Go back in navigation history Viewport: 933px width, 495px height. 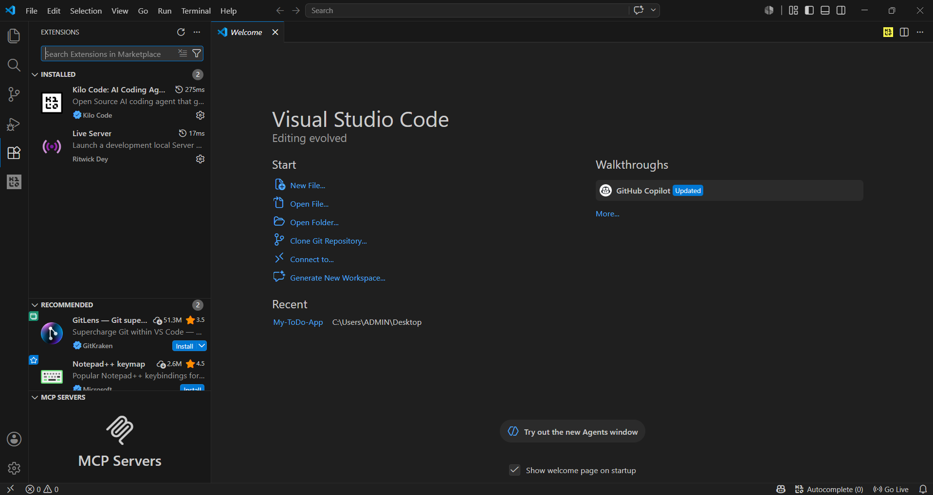coord(280,11)
